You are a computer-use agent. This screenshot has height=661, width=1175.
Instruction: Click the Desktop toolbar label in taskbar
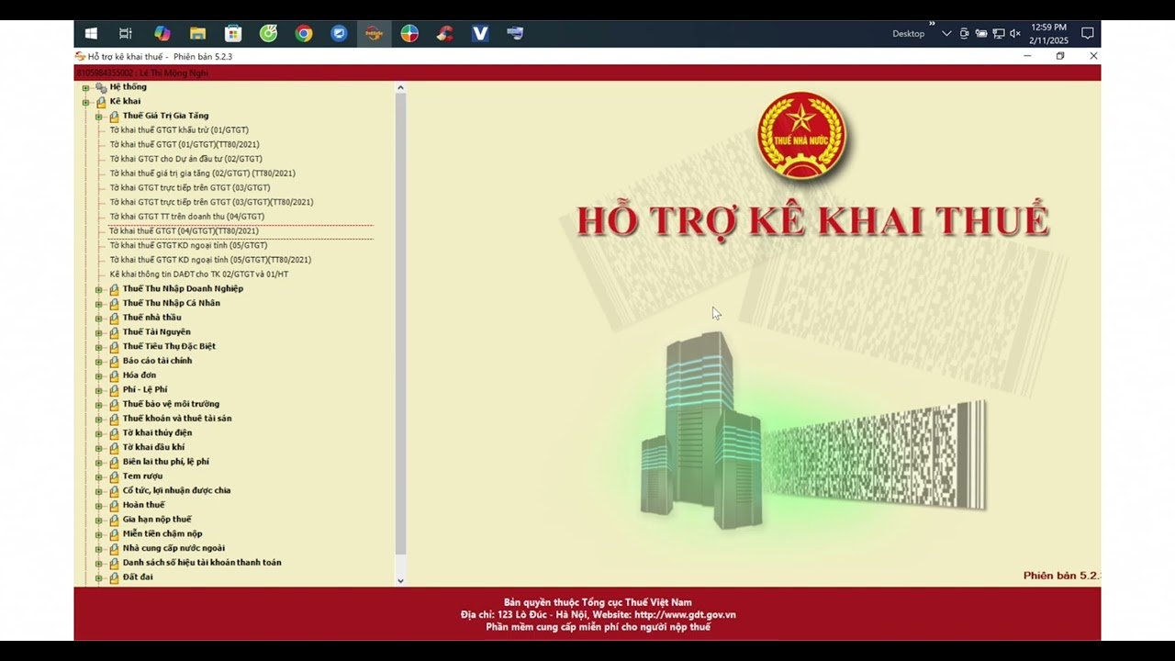(909, 34)
